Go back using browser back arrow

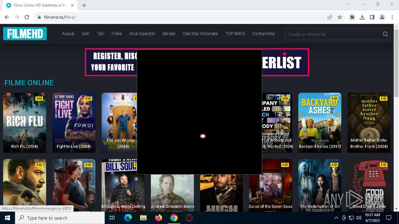(x=7, y=17)
